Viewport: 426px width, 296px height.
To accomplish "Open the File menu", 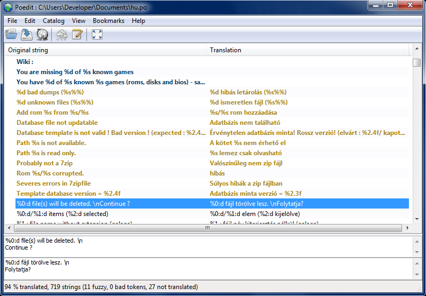I will [x=12, y=21].
